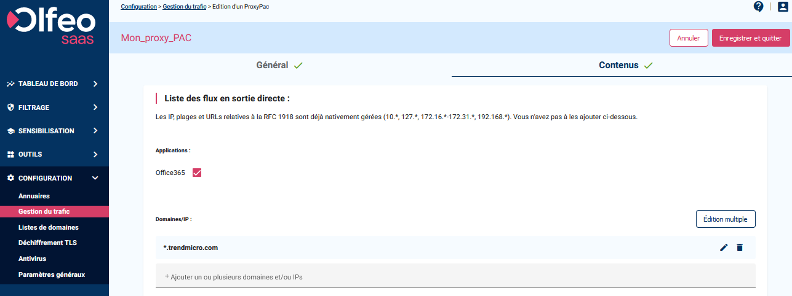Collapse the Configuration menu chevron
The image size is (792, 296).
point(95,178)
